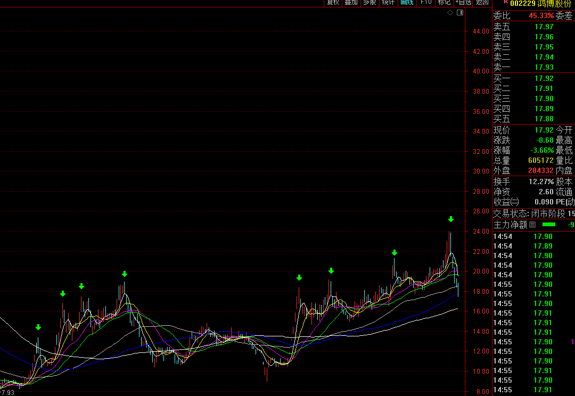This screenshot has width=575, height=396.
Task: Click the 涨跌 change value -0.68
Action: 545,140
